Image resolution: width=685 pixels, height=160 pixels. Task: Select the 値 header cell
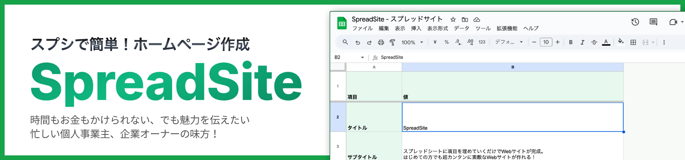[x=513, y=86]
